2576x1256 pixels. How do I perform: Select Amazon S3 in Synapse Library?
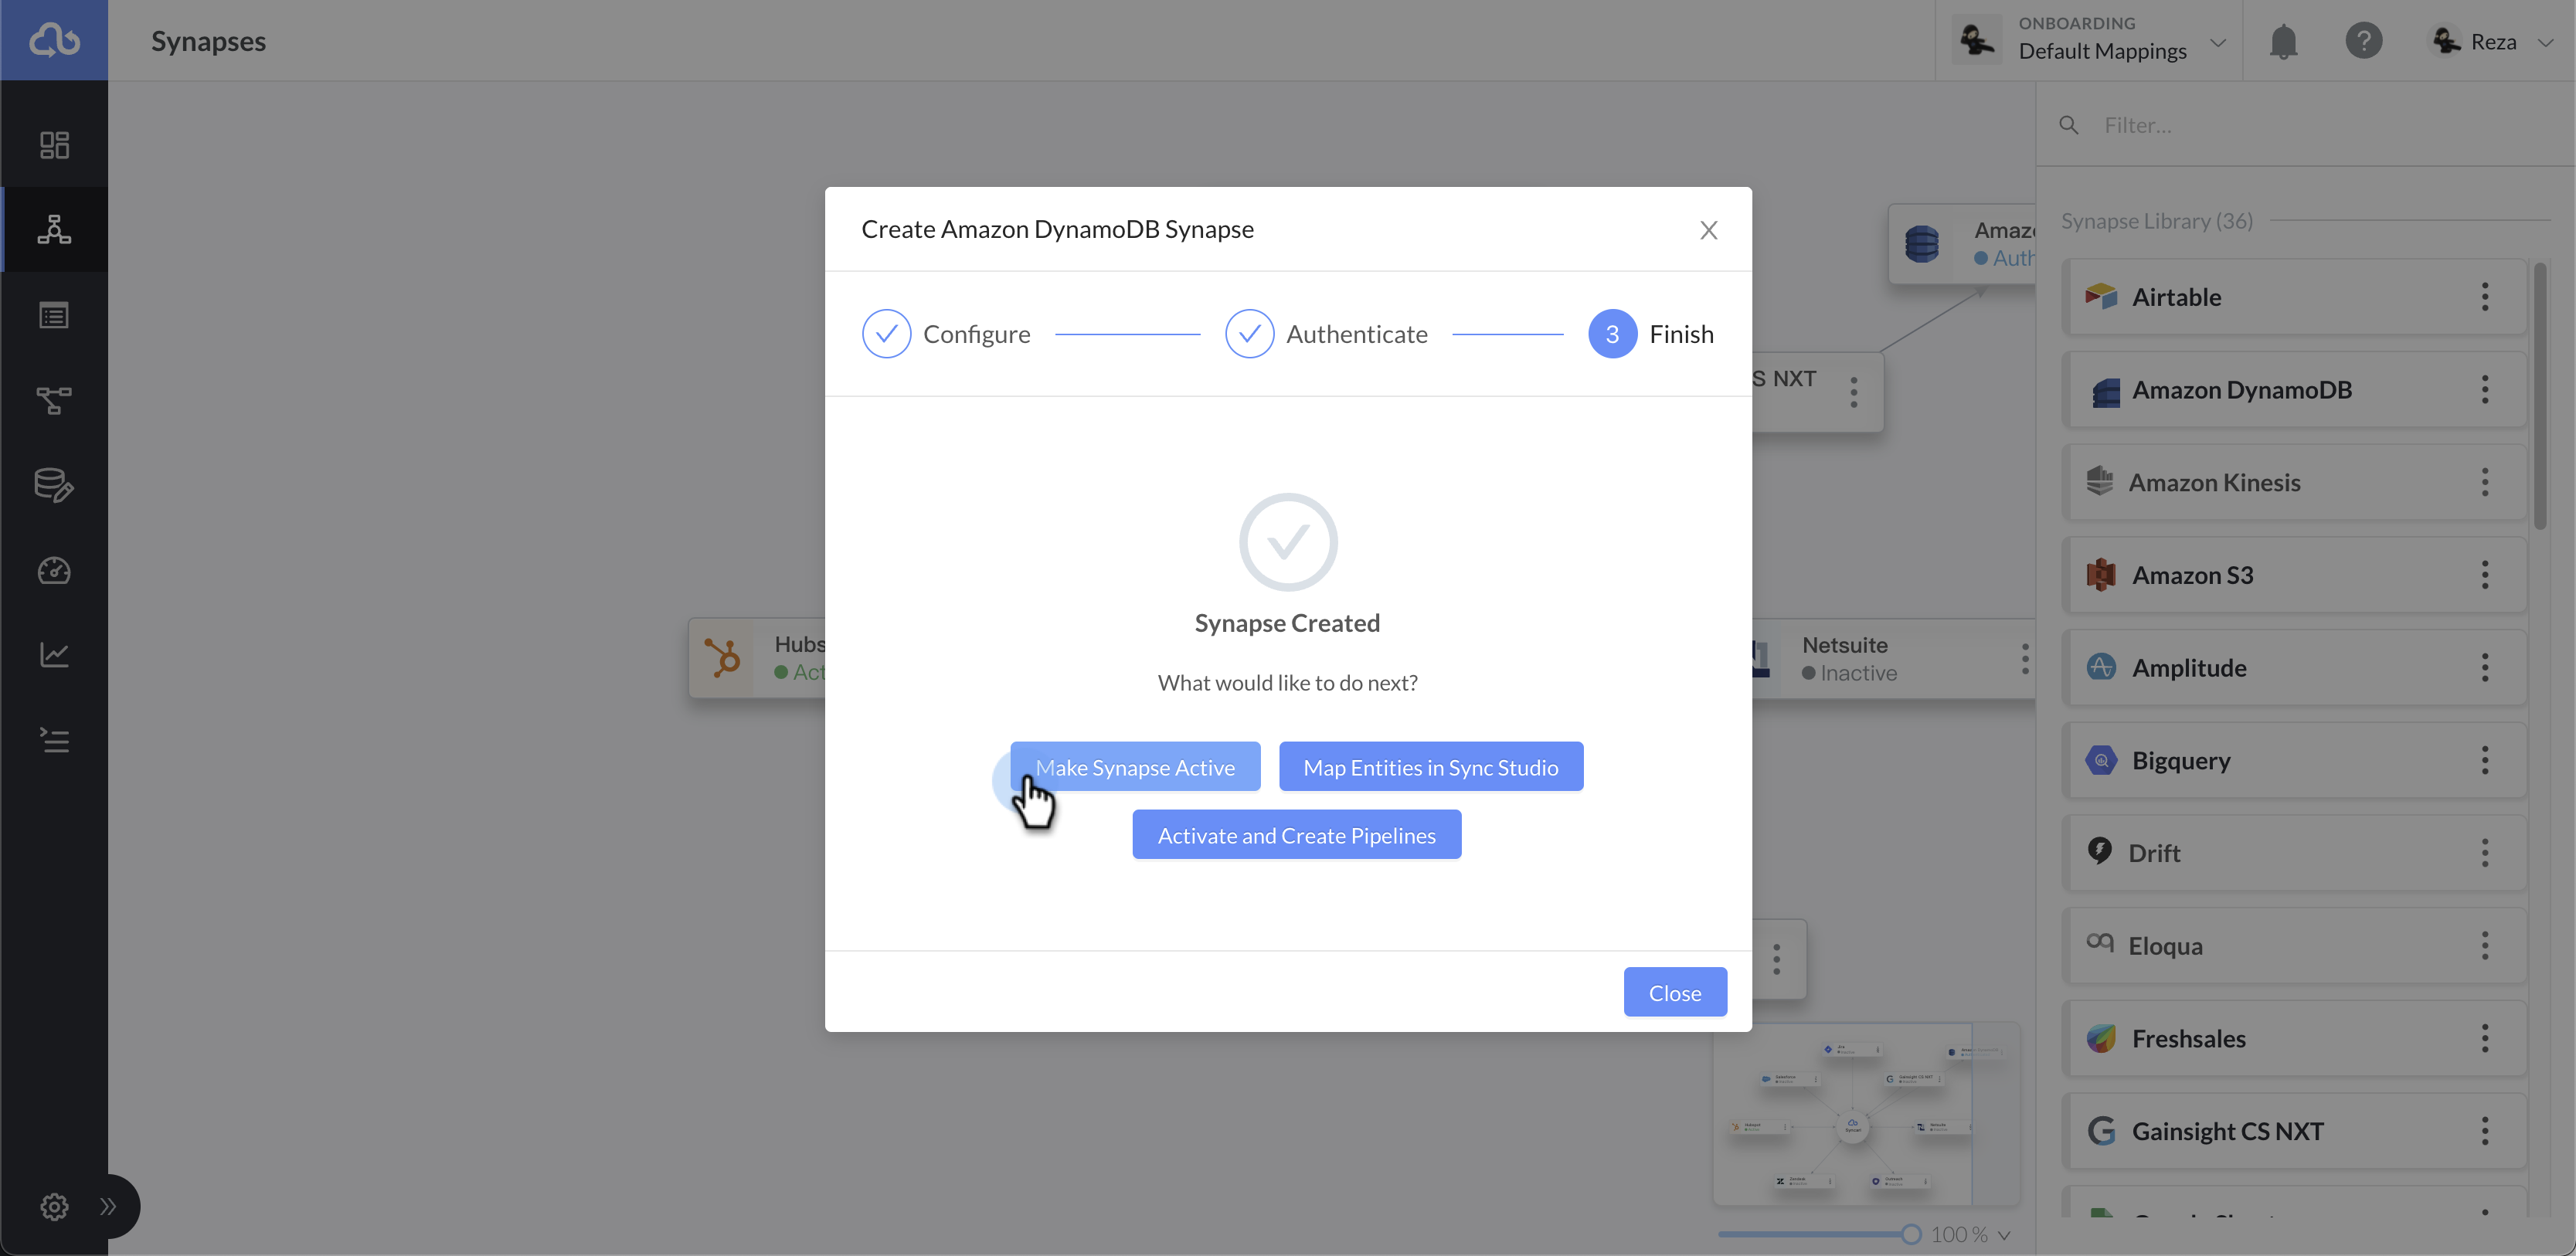click(2295, 575)
